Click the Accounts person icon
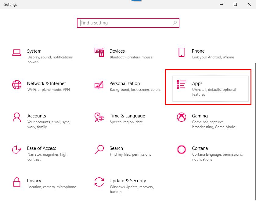Viewport: 256px width, 204px height. tap(17, 117)
